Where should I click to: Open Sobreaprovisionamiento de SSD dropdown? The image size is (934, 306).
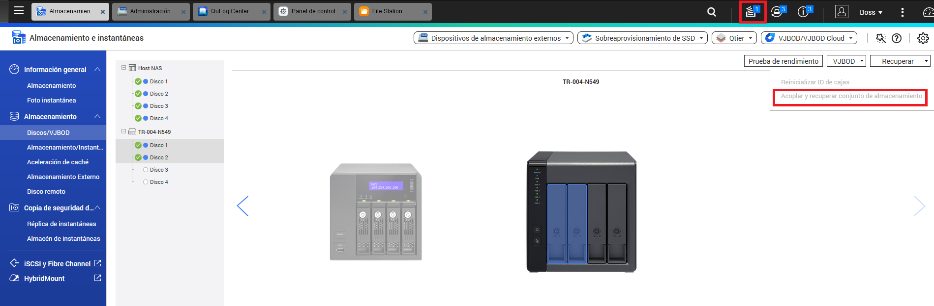point(642,38)
